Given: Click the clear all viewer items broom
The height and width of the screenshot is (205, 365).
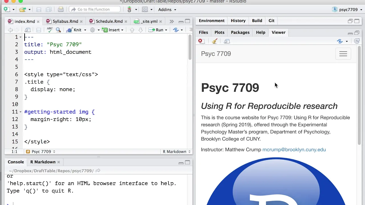Looking at the screenshot, I should pos(215,41).
